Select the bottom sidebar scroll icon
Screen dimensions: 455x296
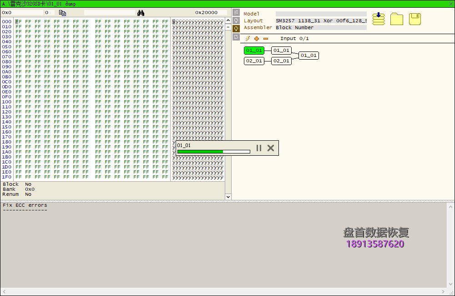click(236, 37)
